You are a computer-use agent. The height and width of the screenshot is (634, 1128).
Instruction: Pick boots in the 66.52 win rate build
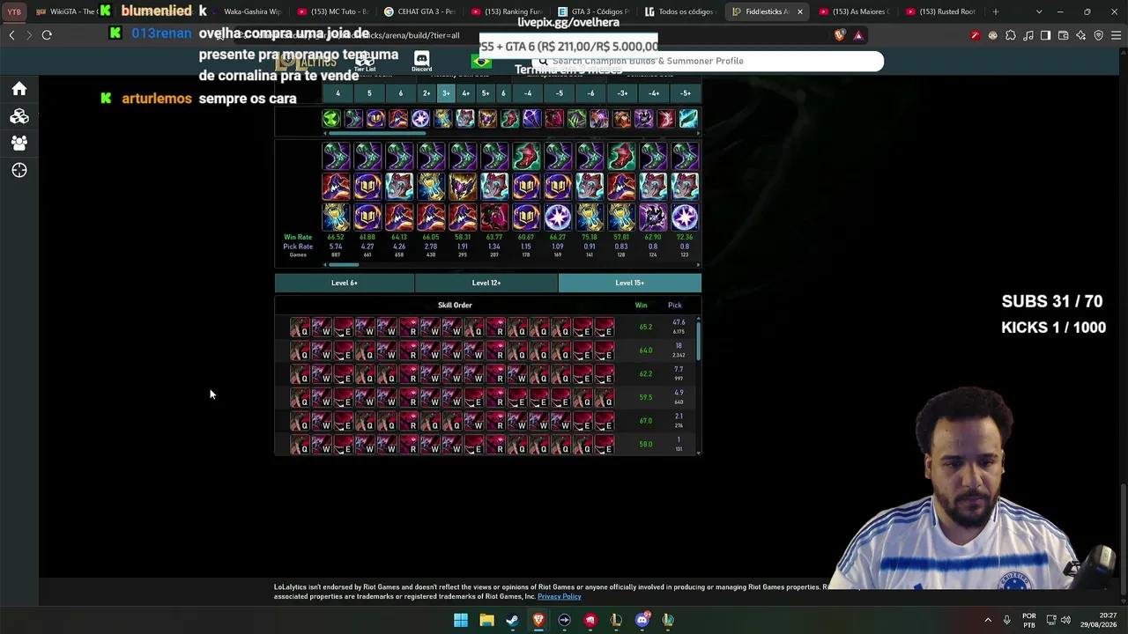tap(336, 157)
